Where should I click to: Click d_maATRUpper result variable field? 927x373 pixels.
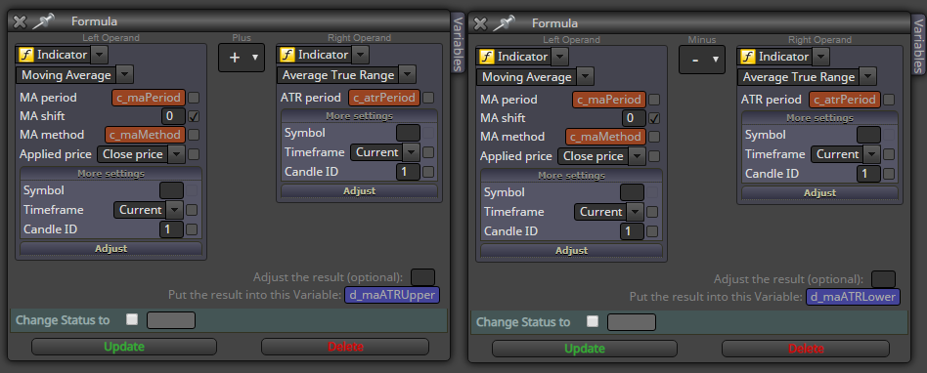pyautogui.click(x=392, y=295)
